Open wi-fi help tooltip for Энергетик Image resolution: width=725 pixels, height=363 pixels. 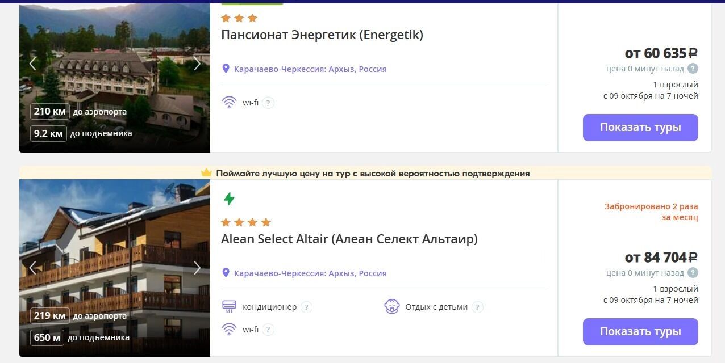click(268, 103)
